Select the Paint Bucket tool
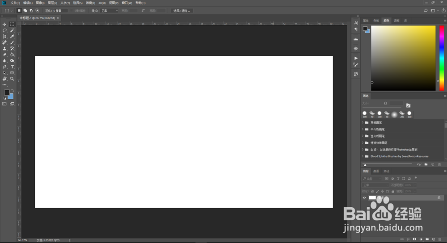 click(x=12, y=54)
